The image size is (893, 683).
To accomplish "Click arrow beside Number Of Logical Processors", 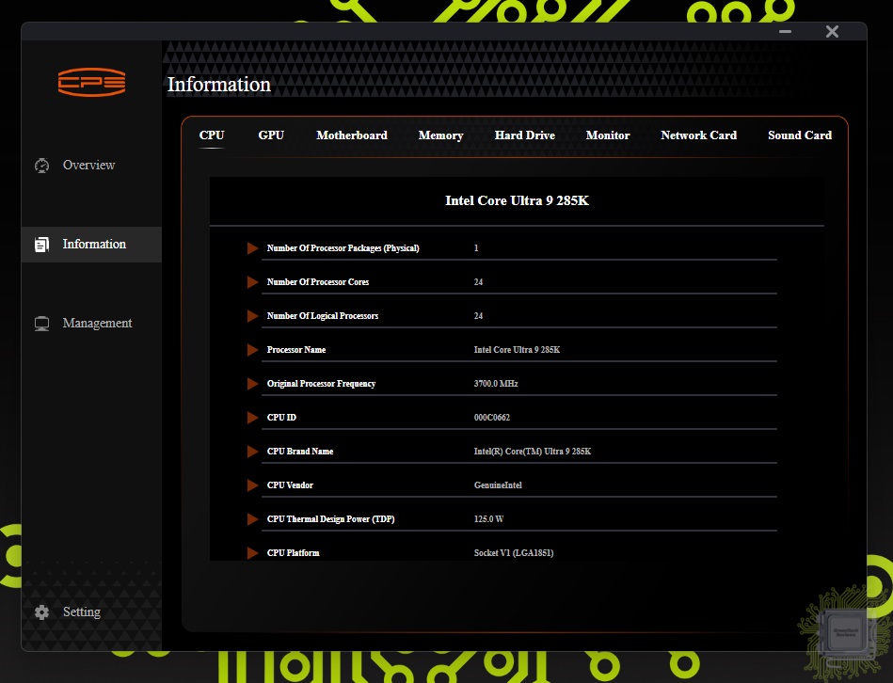I will tap(252, 316).
